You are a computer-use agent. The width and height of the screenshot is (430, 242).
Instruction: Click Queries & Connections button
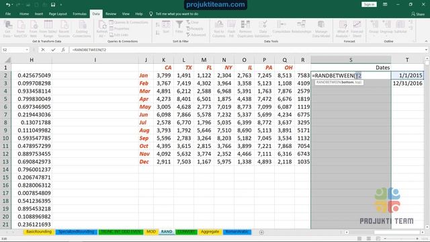(128, 22)
